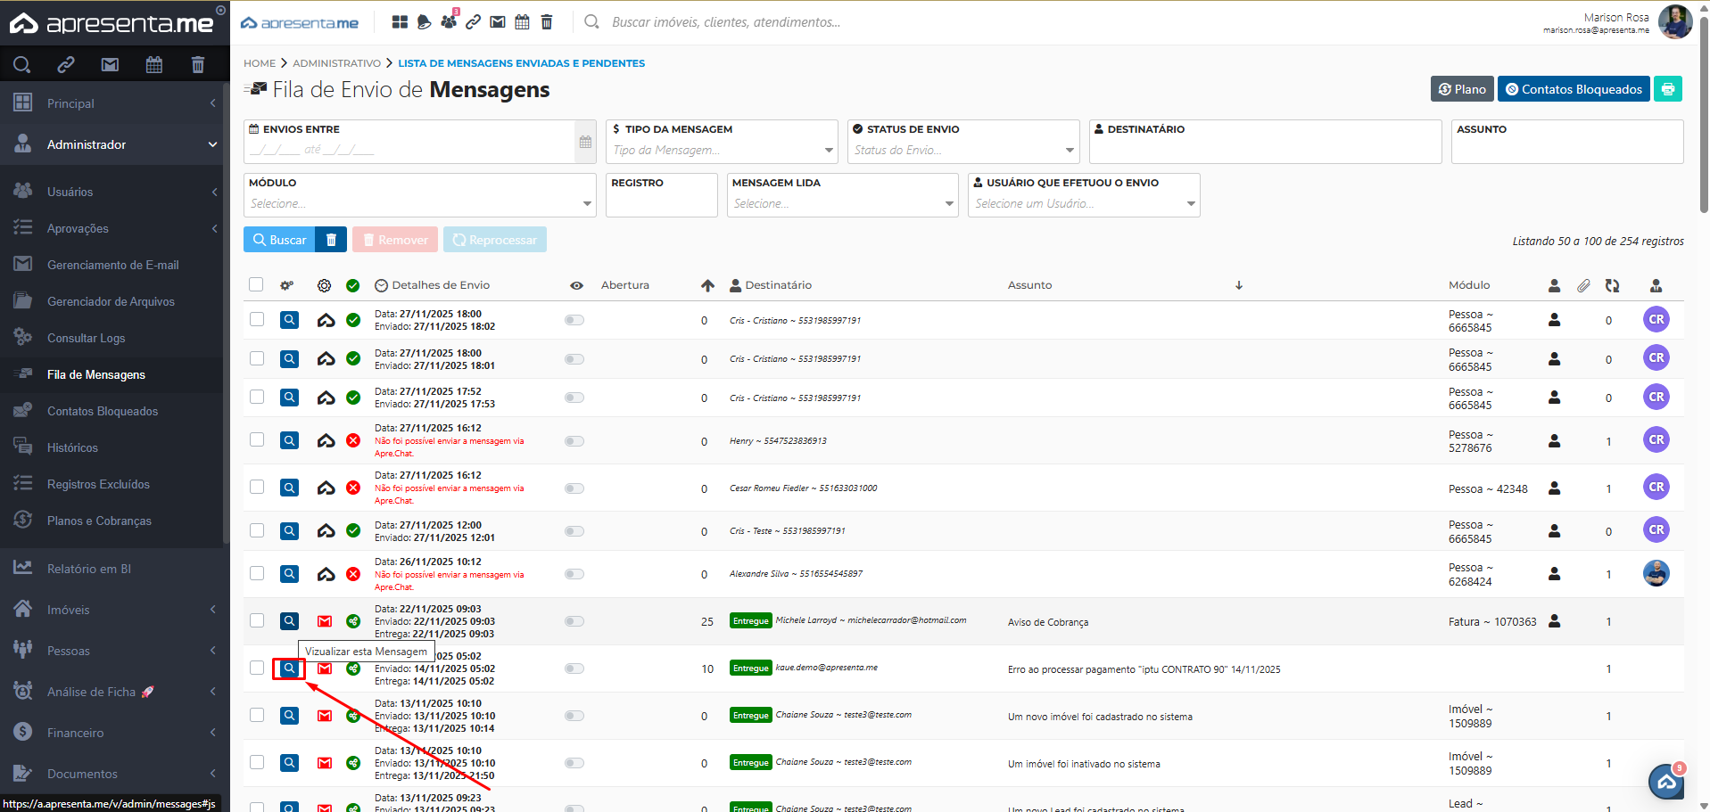This screenshot has height=812, width=1710.
Task: Open Consultar Logs menu item
Action: click(x=86, y=338)
